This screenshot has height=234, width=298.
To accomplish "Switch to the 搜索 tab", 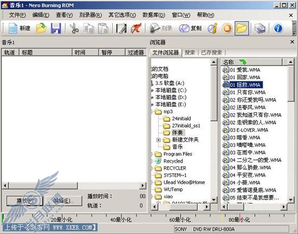I will (190, 53).
